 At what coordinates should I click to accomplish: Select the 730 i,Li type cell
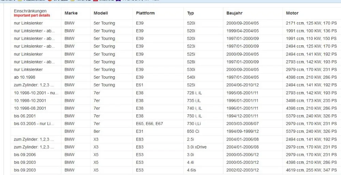194,124
